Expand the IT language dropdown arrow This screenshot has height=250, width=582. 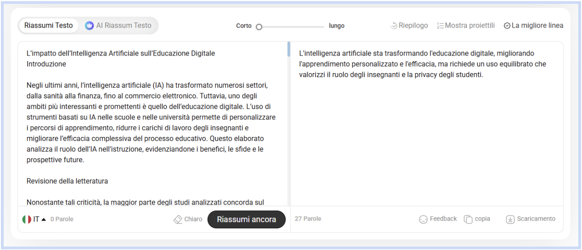point(44,219)
